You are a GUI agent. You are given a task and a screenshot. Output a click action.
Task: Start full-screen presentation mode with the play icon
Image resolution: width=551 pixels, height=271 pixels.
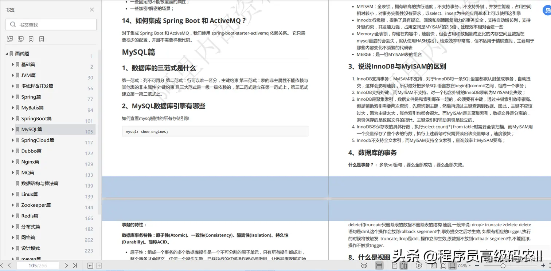click(x=419, y=266)
